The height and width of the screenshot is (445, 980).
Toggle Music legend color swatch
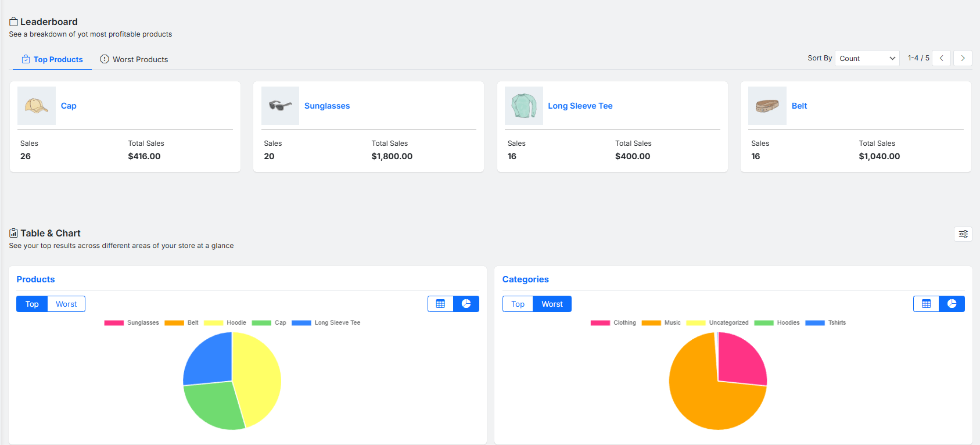[x=651, y=322]
